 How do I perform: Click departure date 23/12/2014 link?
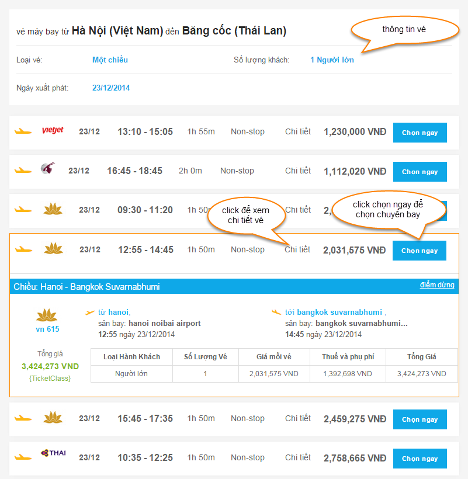[111, 88]
